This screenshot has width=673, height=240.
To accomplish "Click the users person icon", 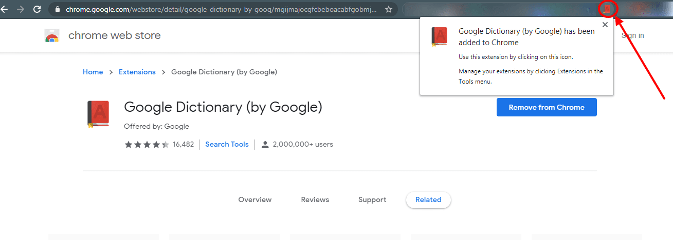I will 265,145.
